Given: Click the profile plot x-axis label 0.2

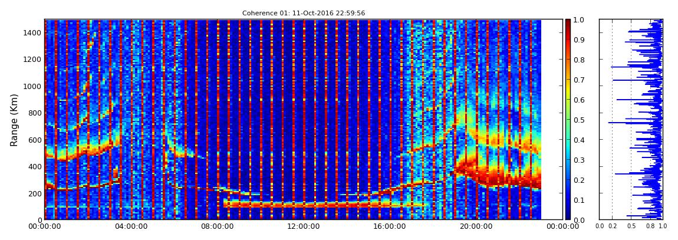Looking at the screenshot, I should pos(612,226).
